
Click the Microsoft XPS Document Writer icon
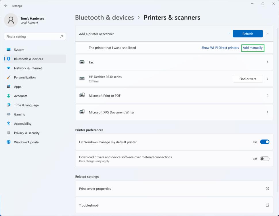click(82, 112)
